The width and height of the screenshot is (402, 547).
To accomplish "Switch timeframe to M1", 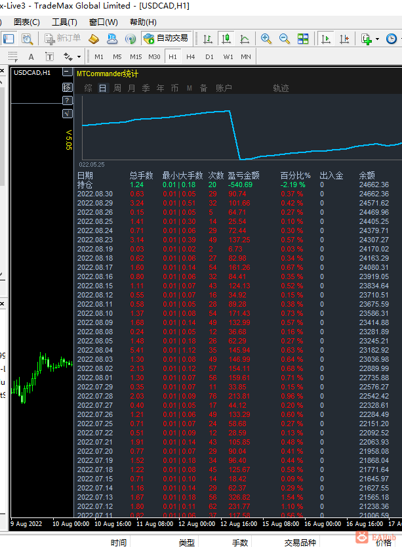I will point(99,57).
